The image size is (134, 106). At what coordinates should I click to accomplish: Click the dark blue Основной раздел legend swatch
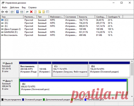tap(23, 100)
